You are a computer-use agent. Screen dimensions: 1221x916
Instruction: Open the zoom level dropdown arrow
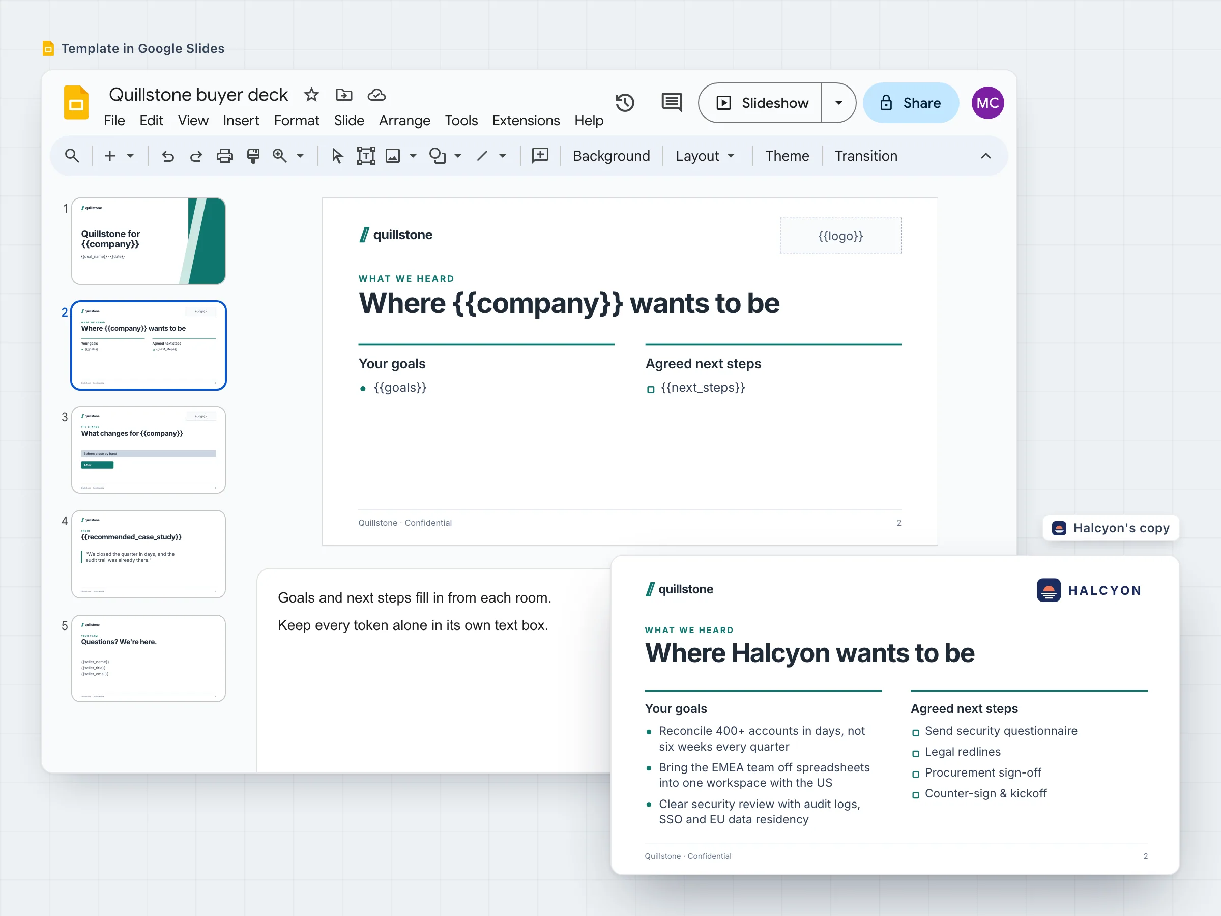tap(300, 156)
